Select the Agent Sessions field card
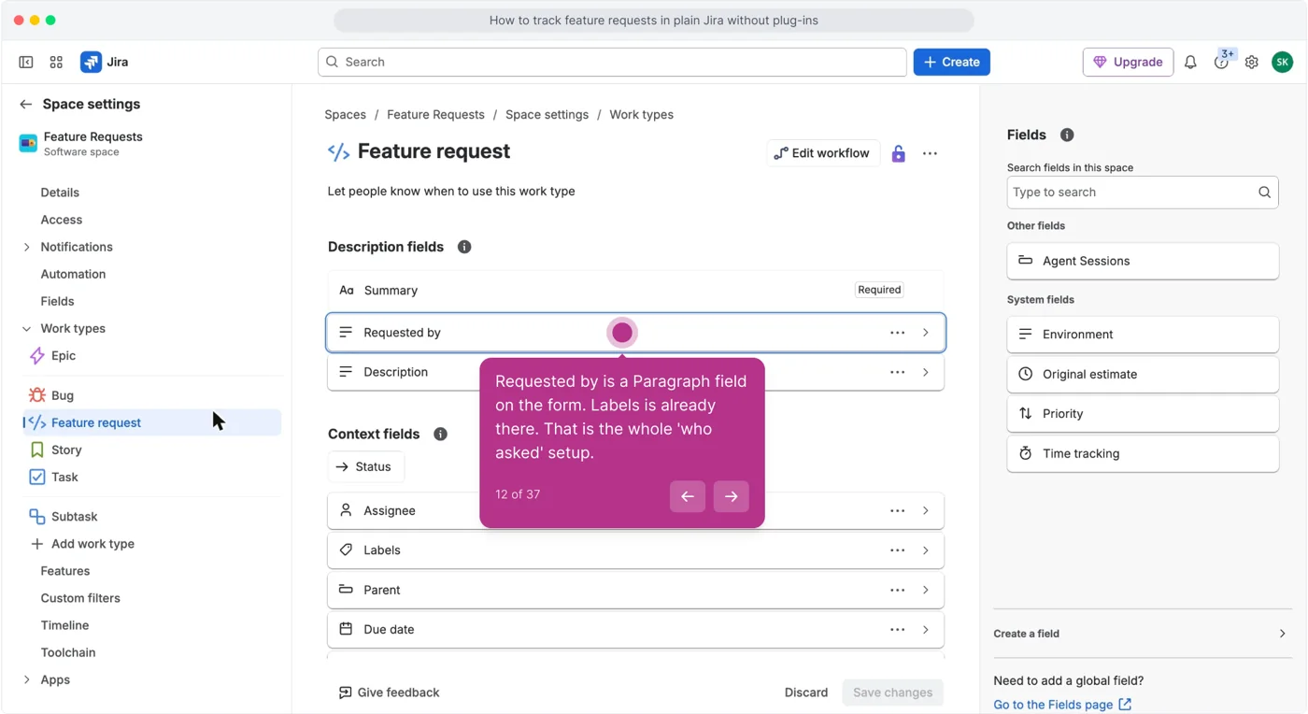1308x714 pixels. 1142,261
